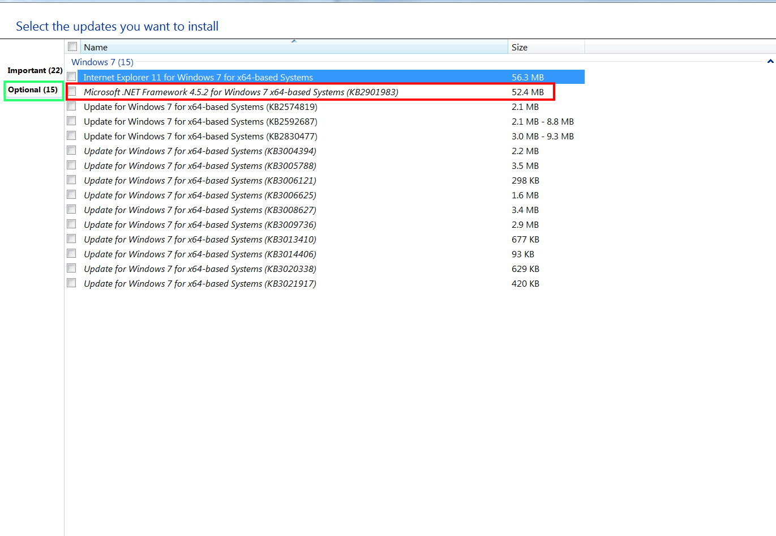
Task: Enable checkbox for update KB2830477
Action: tap(71, 135)
